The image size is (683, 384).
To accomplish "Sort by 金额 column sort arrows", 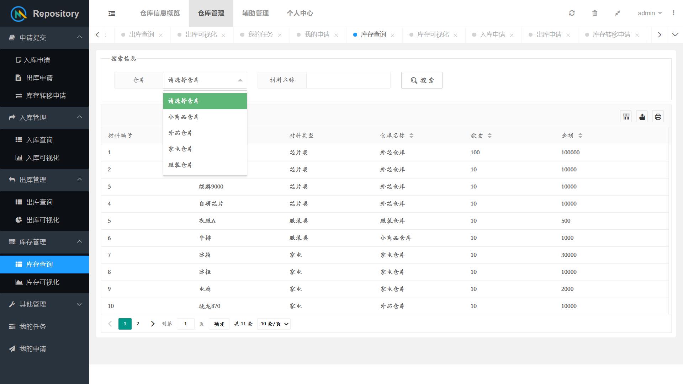I will (580, 135).
